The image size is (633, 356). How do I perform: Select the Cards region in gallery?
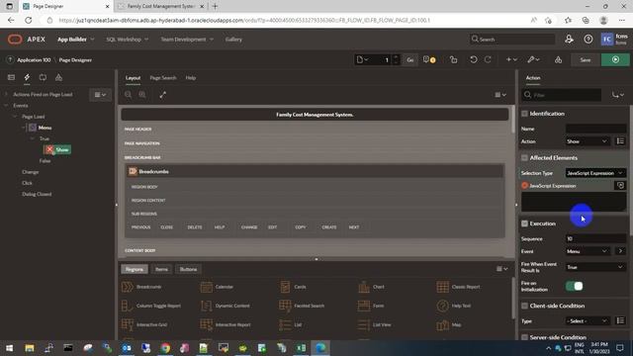(x=293, y=287)
